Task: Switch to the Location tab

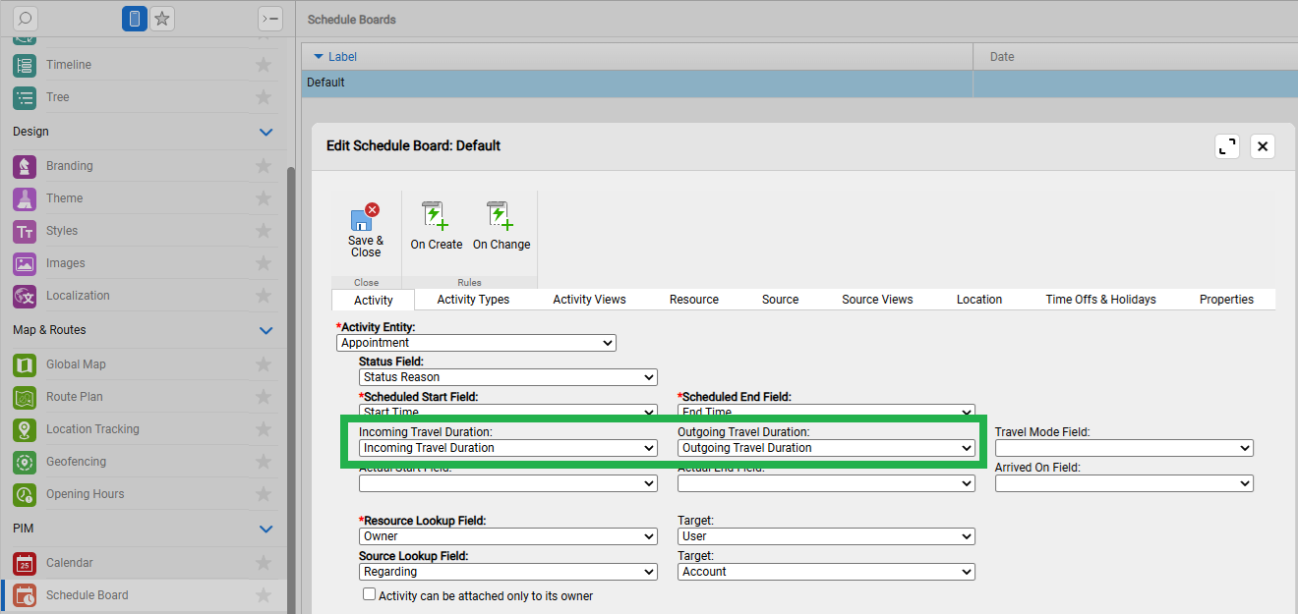Action: [x=979, y=300]
